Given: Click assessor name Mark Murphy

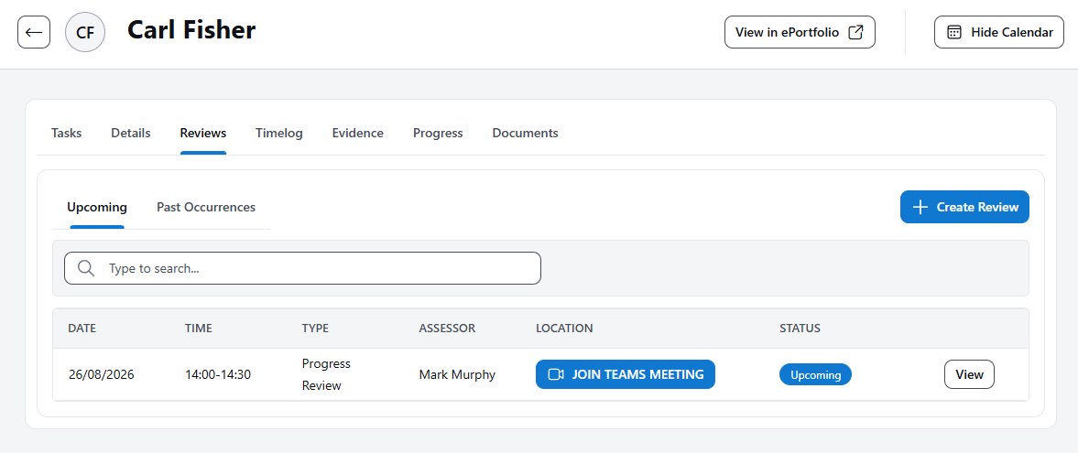Looking at the screenshot, I should coord(457,374).
